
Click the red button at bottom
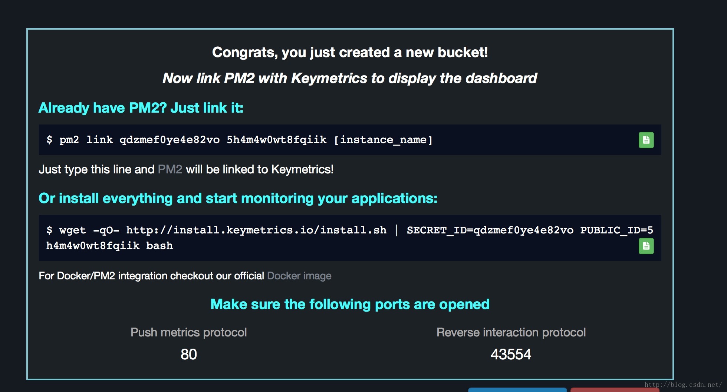click(614, 390)
